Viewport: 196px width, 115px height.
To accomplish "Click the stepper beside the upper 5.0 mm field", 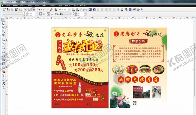I will pyautogui.click(x=85, y=13).
